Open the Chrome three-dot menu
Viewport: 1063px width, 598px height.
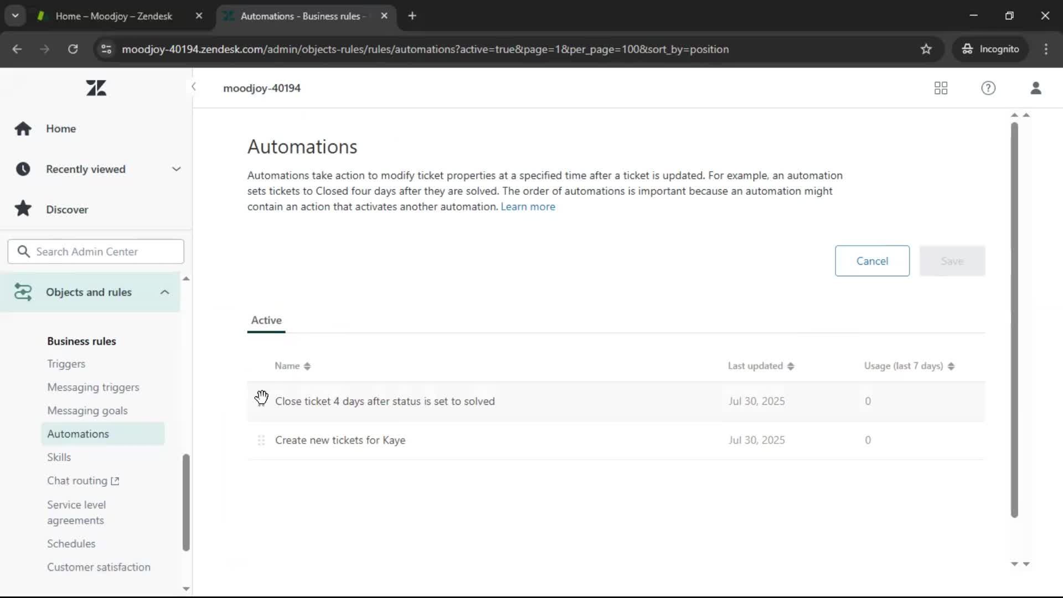(1046, 49)
